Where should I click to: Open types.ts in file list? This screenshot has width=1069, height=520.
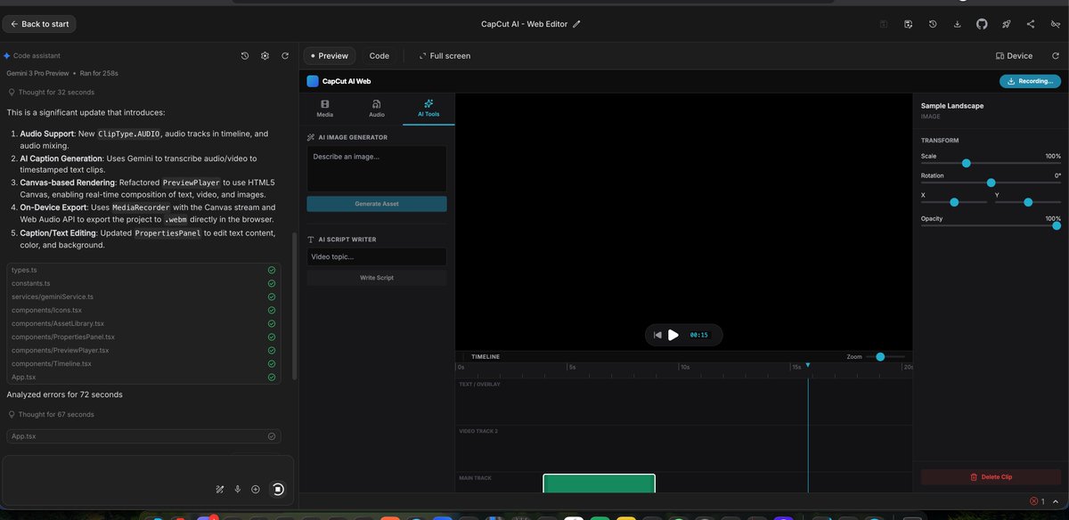tap(143, 270)
